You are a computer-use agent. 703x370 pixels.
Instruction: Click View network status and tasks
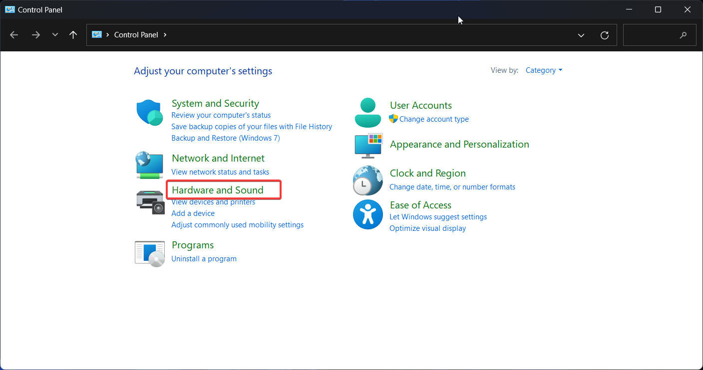[220, 172]
